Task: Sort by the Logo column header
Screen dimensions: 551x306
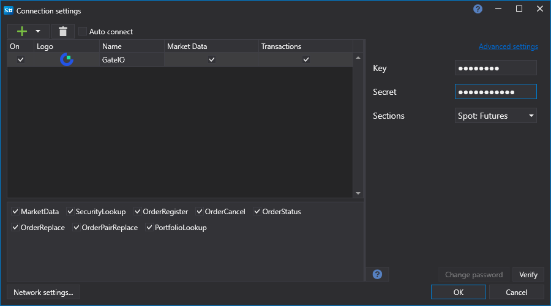Action: (67, 47)
